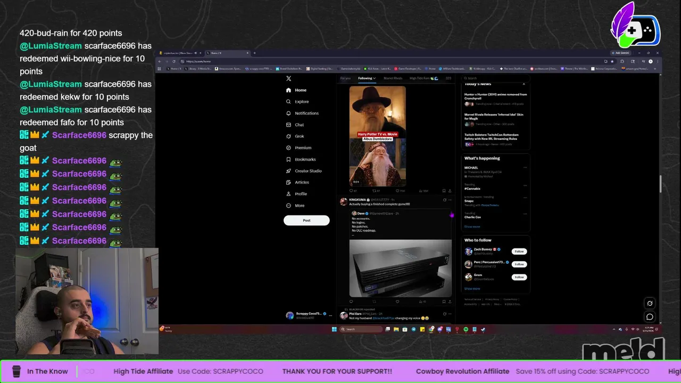
Task: Open the #Cannabis trending topic
Action: coord(472,188)
